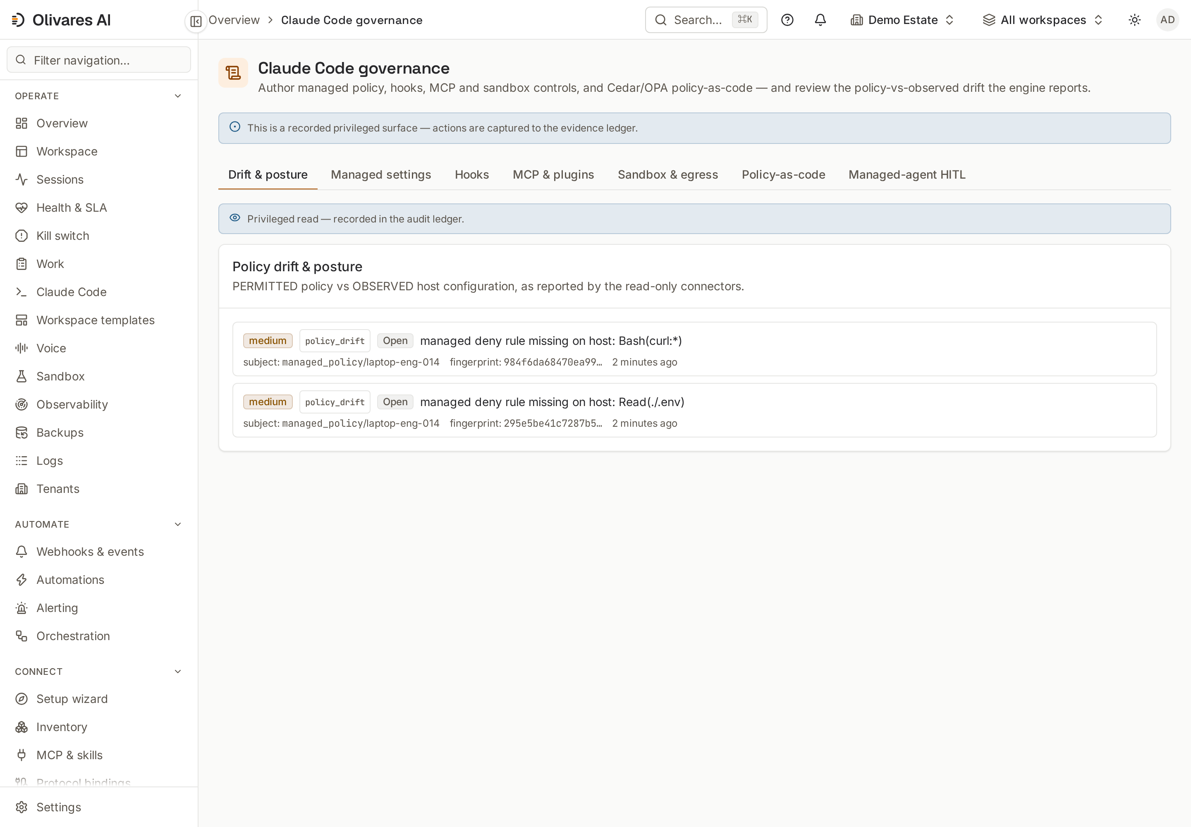Image resolution: width=1191 pixels, height=827 pixels.
Task: Open notifications bell icon
Action: [820, 20]
